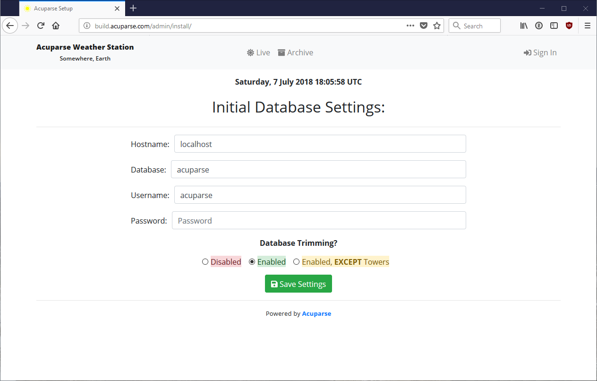The image size is (597, 381).
Task: Focus the browser Search box
Action: coord(474,26)
